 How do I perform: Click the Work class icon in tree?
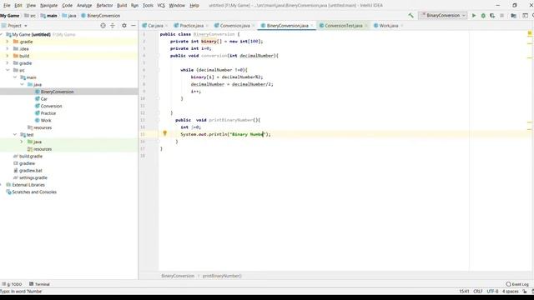pyautogui.click(x=38, y=120)
